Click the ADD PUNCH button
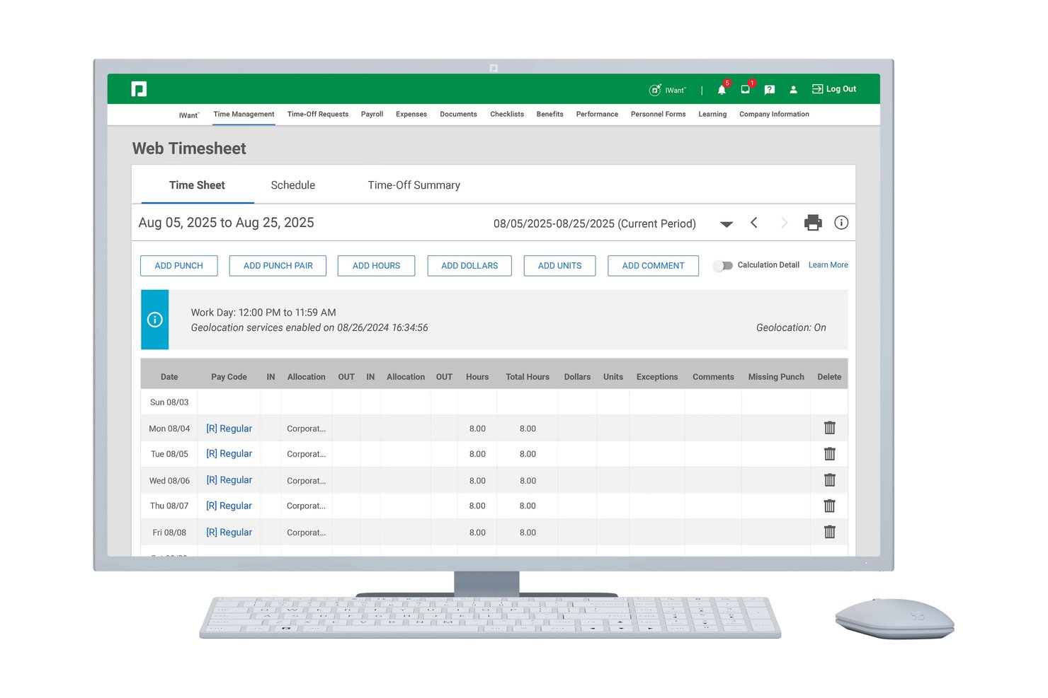The height and width of the screenshot is (698, 1048). pos(178,266)
